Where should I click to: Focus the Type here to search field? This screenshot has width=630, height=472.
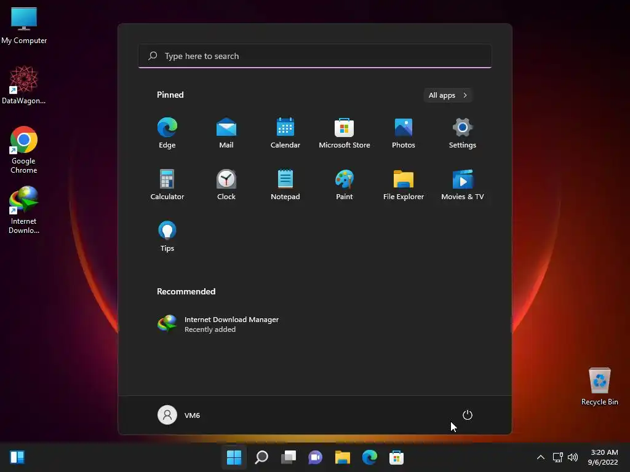coord(315,56)
